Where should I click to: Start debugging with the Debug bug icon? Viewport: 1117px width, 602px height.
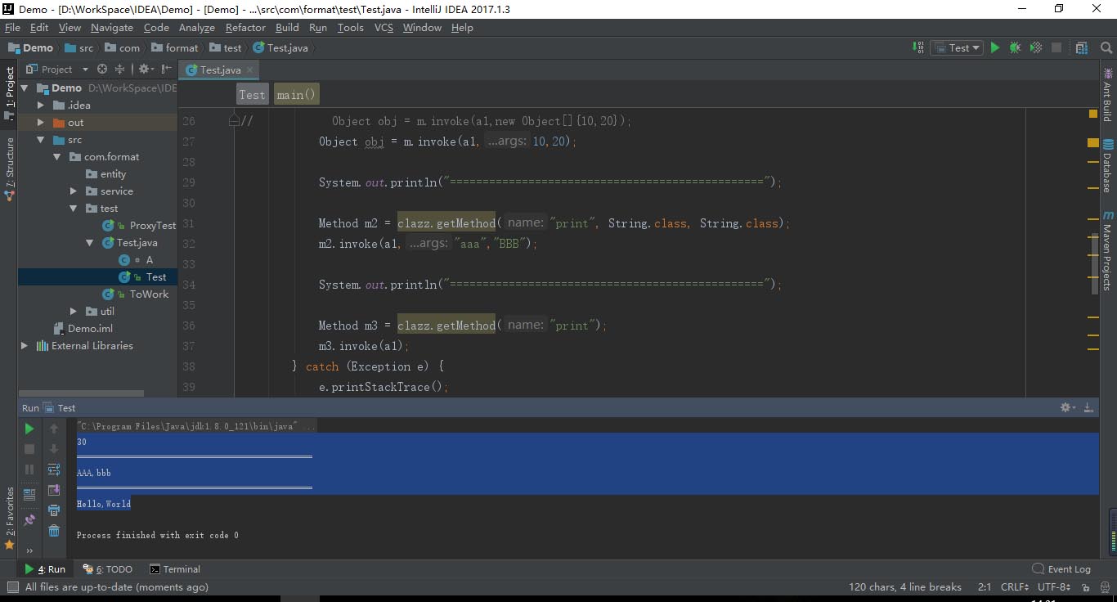1015,48
